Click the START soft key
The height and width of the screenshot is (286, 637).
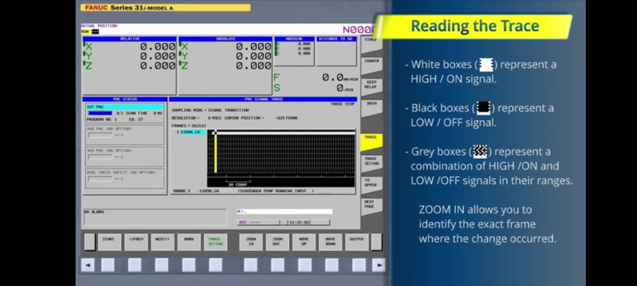click(109, 242)
